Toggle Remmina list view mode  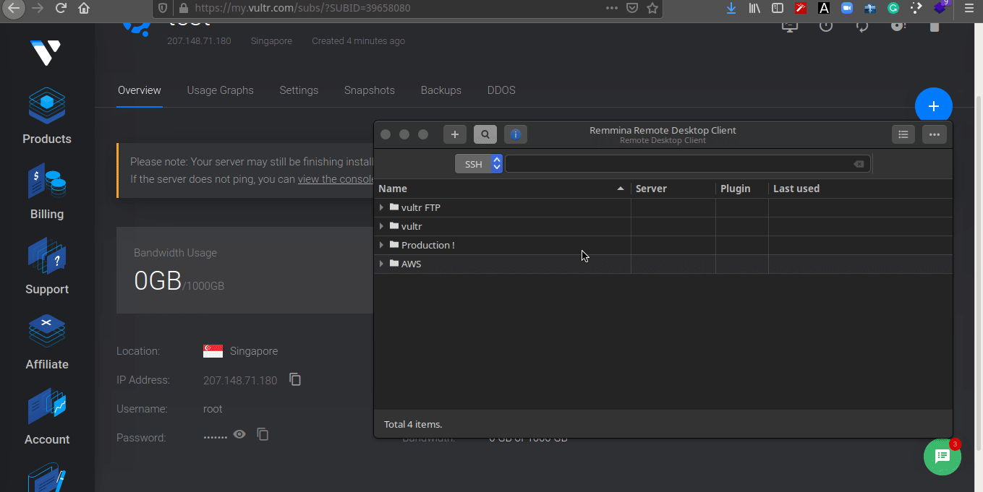pyautogui.click(x=903, y=134)
